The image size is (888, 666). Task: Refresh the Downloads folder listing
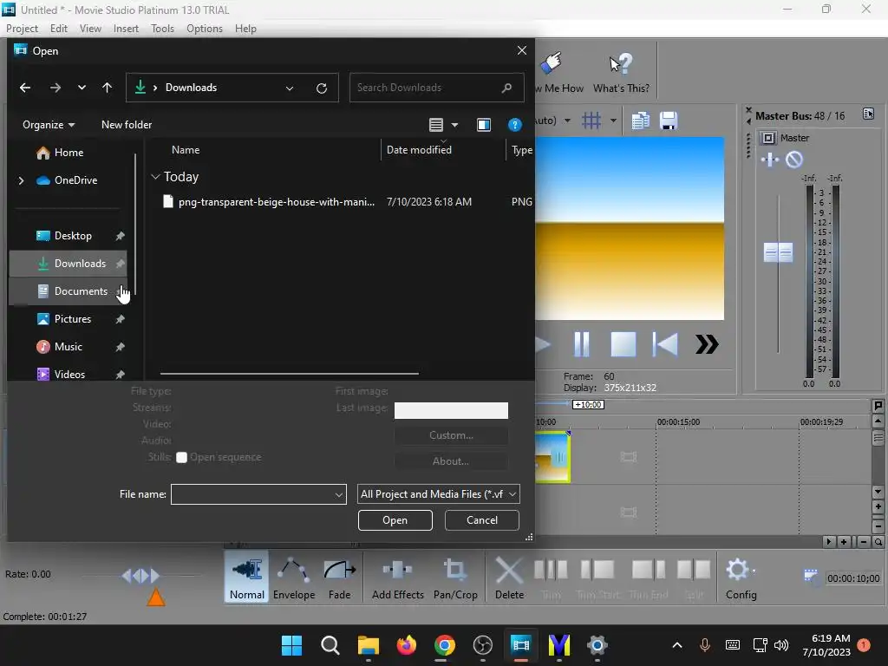pyautogui.click(x=321, y=88)
